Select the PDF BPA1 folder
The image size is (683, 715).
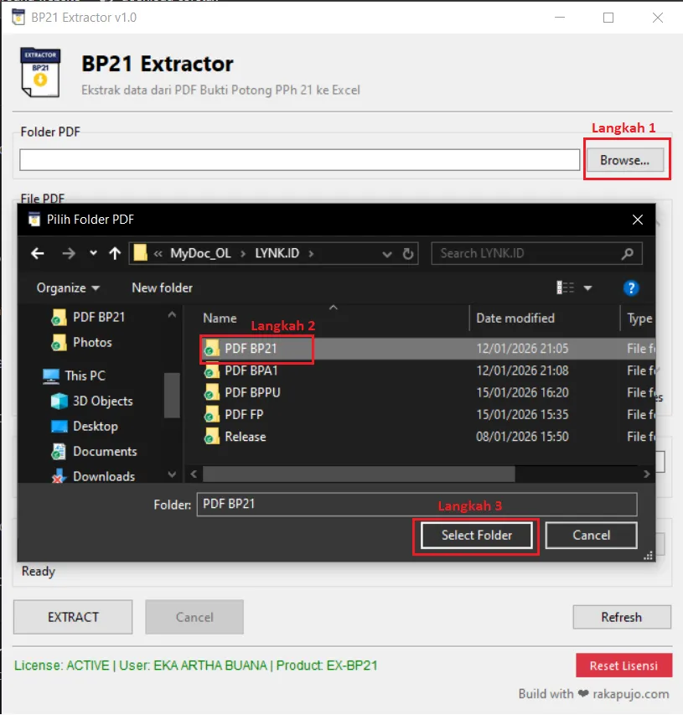pos(251,370)
